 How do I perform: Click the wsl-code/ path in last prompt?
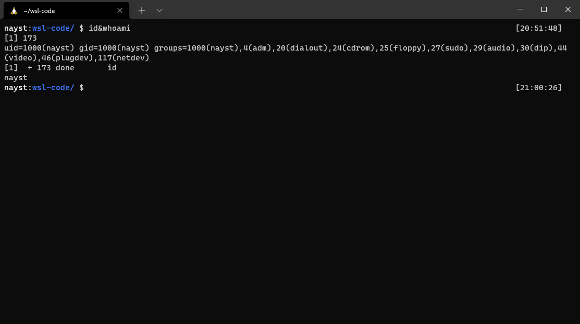tap(53, 88)
